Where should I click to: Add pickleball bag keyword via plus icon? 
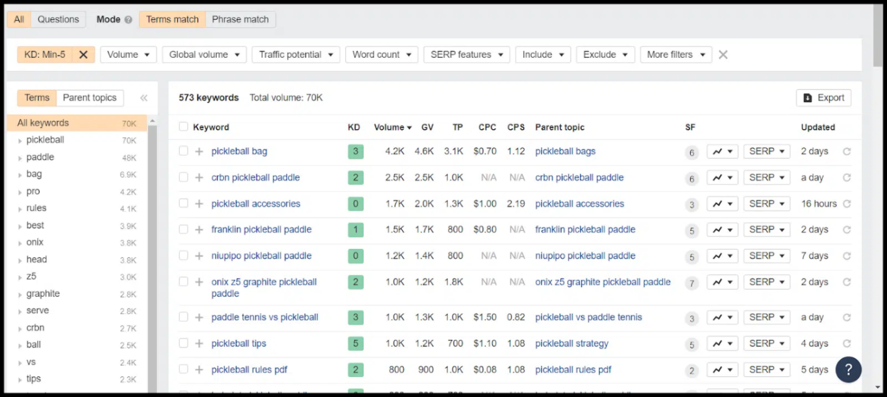199,151
